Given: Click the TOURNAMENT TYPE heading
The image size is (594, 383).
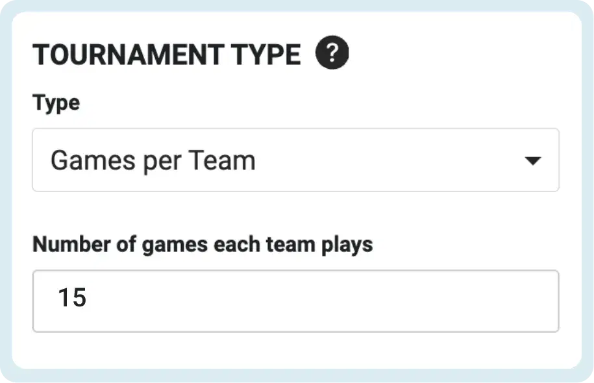Looking at the screenshot, I should pyautogui.click(x=167, y=55).
